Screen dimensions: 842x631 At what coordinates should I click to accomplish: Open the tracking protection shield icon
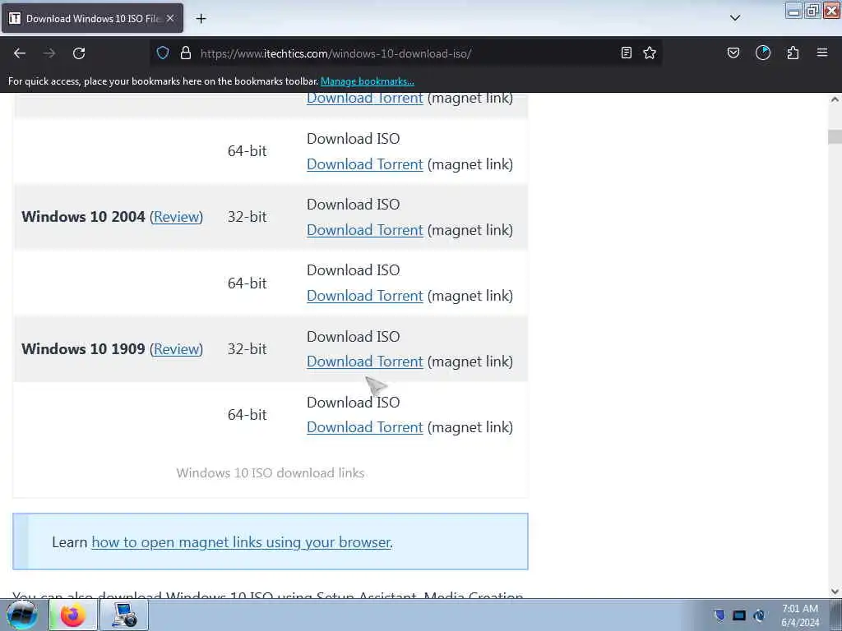pos(163,53)
